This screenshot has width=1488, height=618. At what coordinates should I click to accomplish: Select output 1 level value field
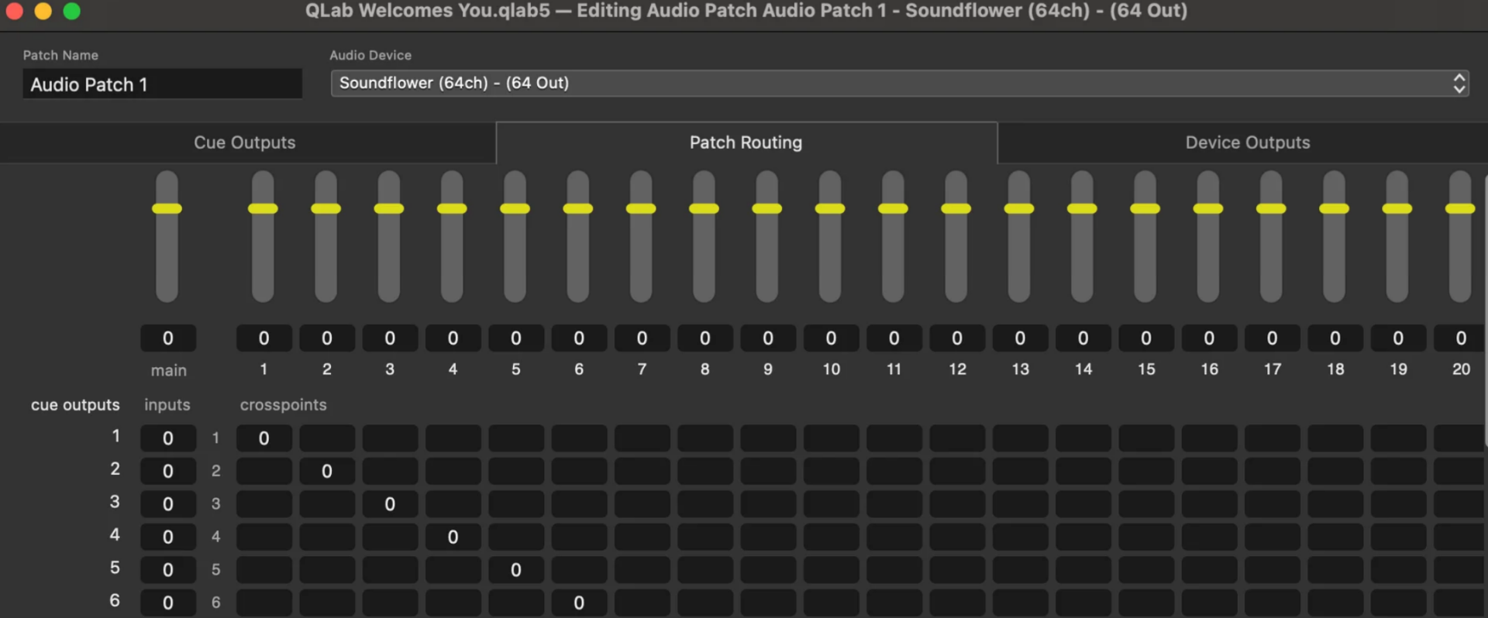click(x=264, y=338)
